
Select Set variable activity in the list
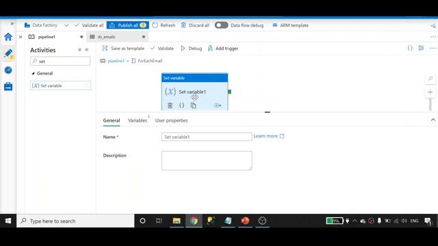[60, 85]
